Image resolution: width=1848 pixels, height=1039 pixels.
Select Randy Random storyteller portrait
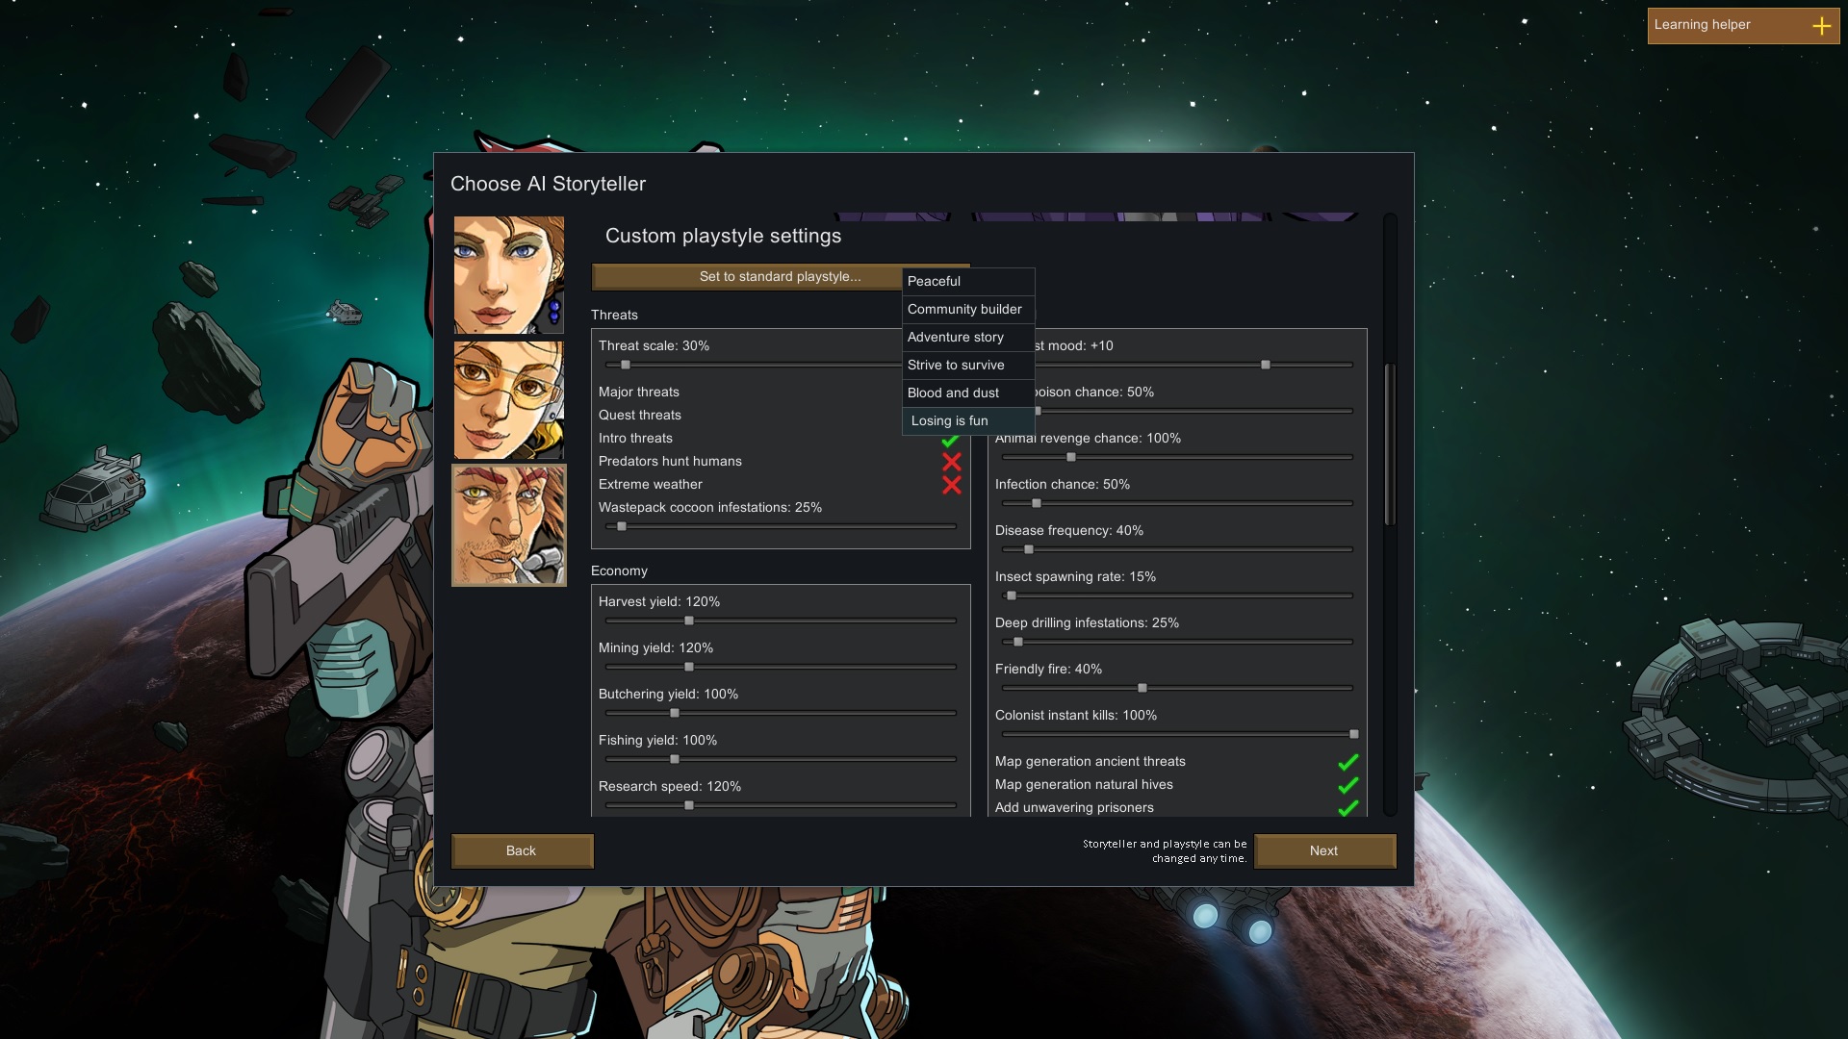509,525
